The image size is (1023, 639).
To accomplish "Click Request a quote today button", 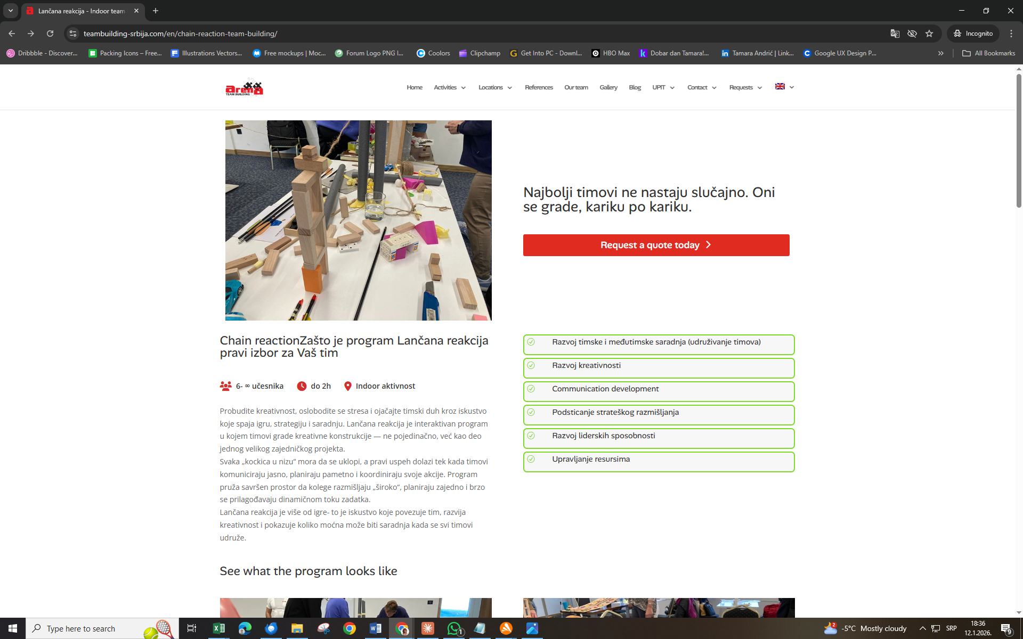I will click(656, 245).
